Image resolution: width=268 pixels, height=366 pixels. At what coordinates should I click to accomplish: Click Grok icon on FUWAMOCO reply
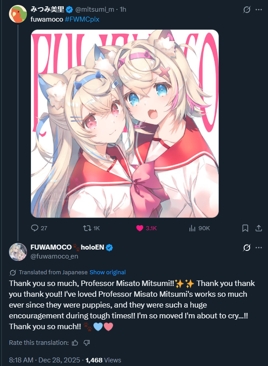click(247, 247)
